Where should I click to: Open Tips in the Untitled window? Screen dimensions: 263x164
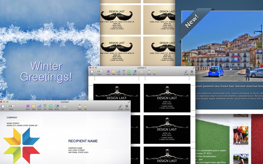click(85, 106)
